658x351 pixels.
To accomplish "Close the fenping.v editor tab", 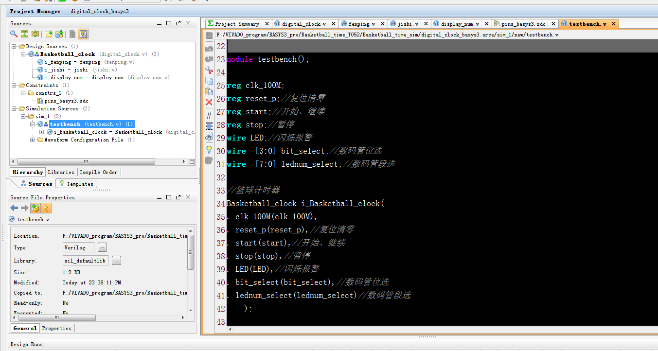I will 383,24.
